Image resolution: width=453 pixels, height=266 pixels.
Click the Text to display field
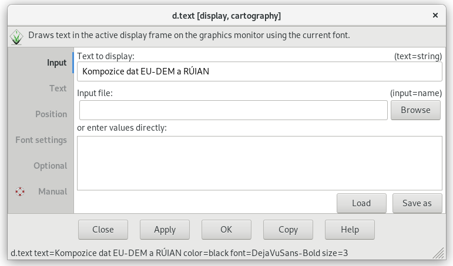(x=260, y=71)
